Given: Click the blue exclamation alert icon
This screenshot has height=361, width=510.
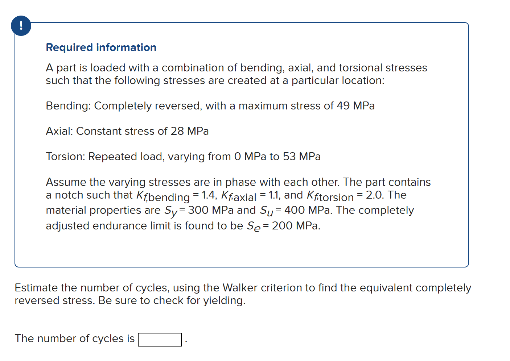Looking at the screenshot, I should (x=21, y=25).
